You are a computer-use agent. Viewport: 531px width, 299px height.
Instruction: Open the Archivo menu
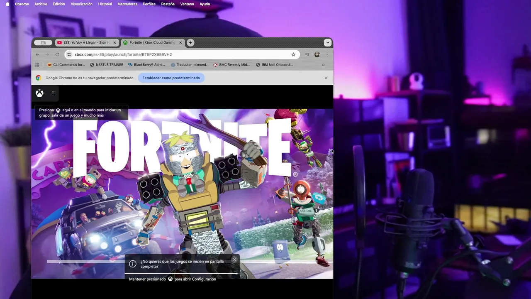(41, 4)
